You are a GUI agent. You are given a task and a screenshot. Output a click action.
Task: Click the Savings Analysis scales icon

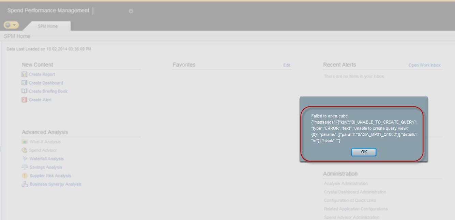25,167
